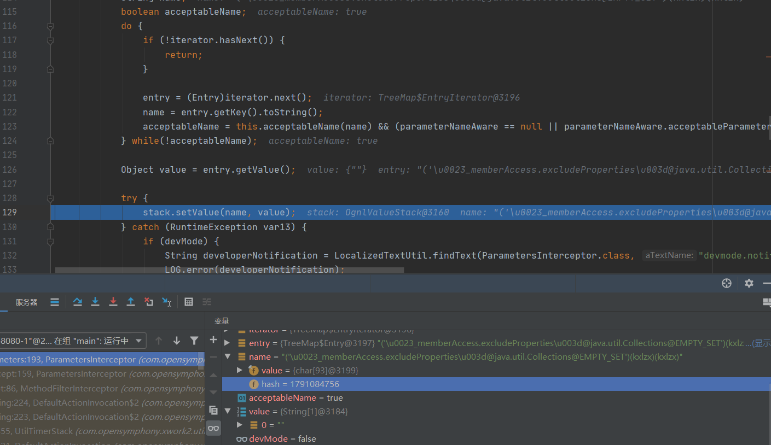
Task: Click the return statement on line 118
Action: 183,55
